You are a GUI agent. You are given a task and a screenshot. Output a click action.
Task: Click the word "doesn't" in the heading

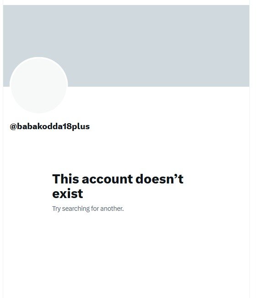tap(160, 179)
